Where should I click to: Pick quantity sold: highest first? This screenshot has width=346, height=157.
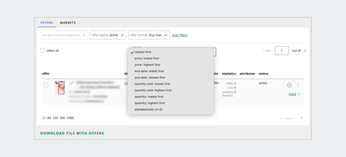[x=153, y=90]
